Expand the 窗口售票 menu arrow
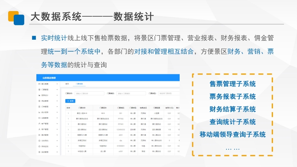 click(57, 84)
